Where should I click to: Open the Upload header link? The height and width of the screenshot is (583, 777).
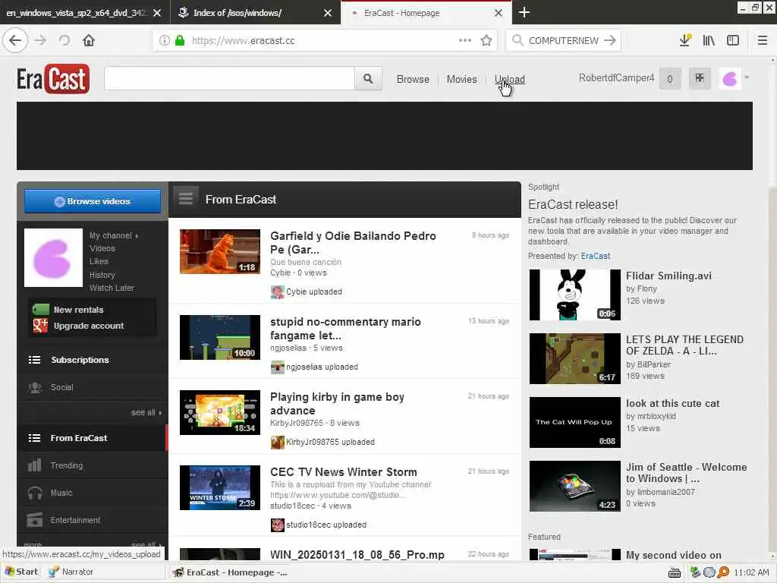pos(509,79)
